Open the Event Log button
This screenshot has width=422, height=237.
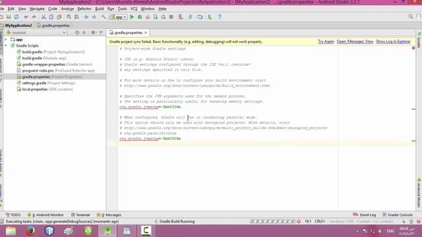tap(364, 215)
